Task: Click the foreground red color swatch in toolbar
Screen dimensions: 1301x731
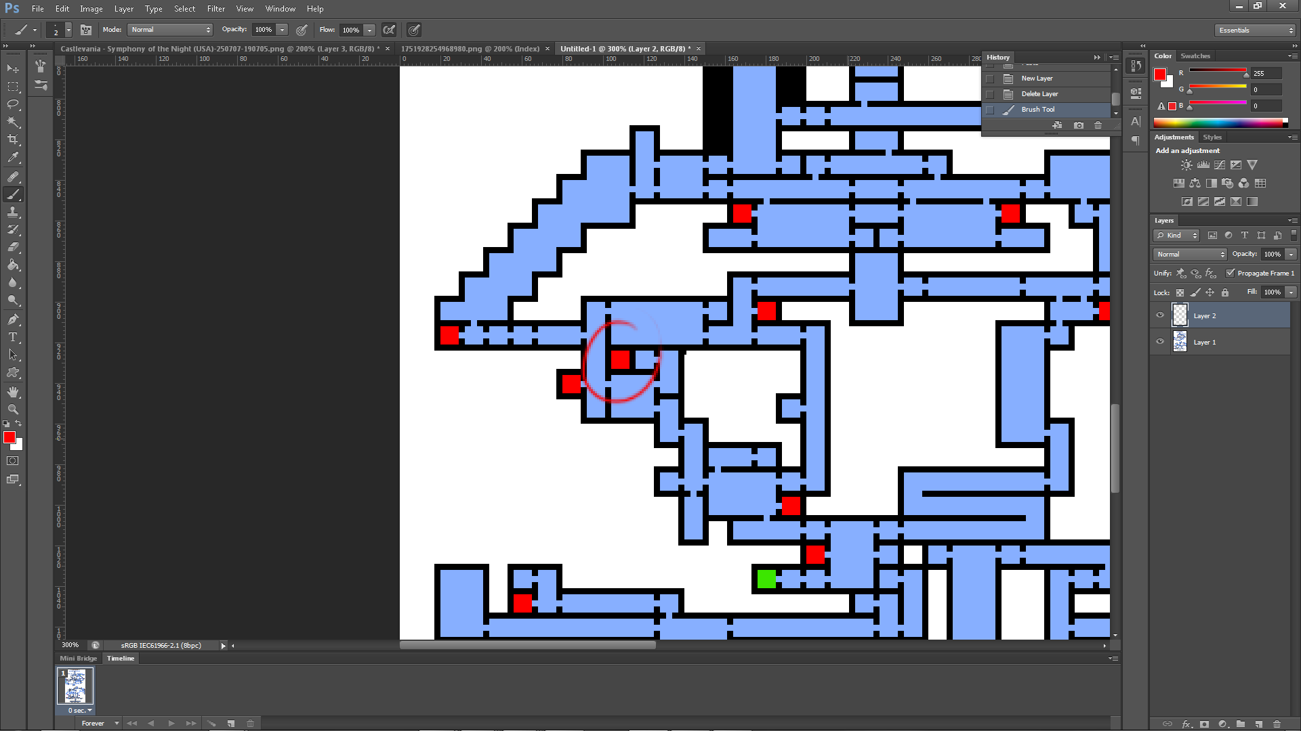Action: coord(9,437)
